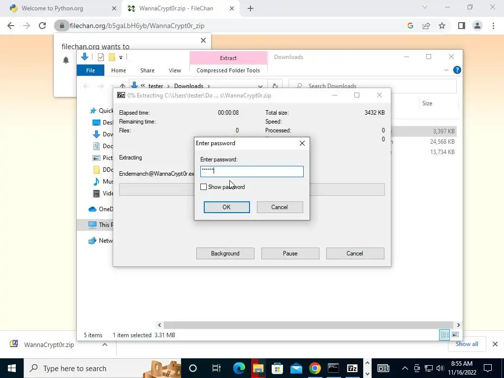Open the File tab in Explorer
This screenshot has width=504, height=378.
(91, 70)
